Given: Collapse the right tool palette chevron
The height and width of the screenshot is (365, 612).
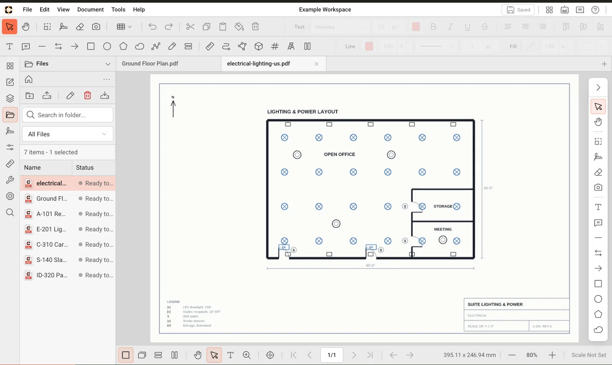Looking at the screenshot, I should (x=598, y=88).
